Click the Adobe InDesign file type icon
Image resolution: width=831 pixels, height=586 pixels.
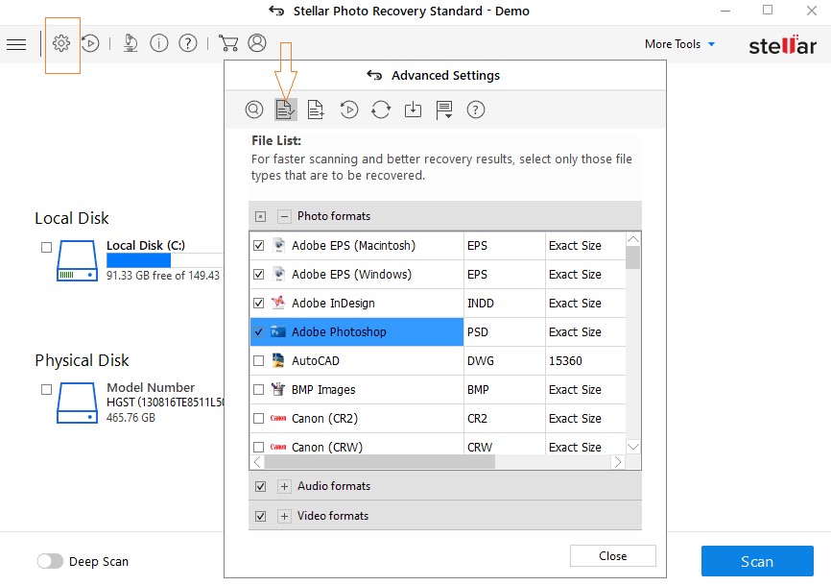point(278,303)
